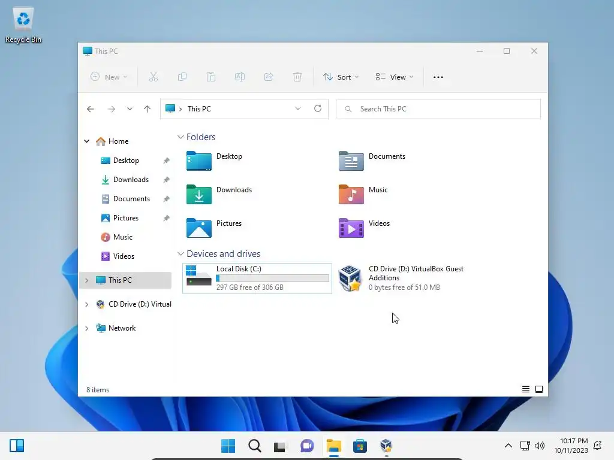Switch to details view layout icon
The height and width of the screenshot is (460, 614).
(526, 389)
